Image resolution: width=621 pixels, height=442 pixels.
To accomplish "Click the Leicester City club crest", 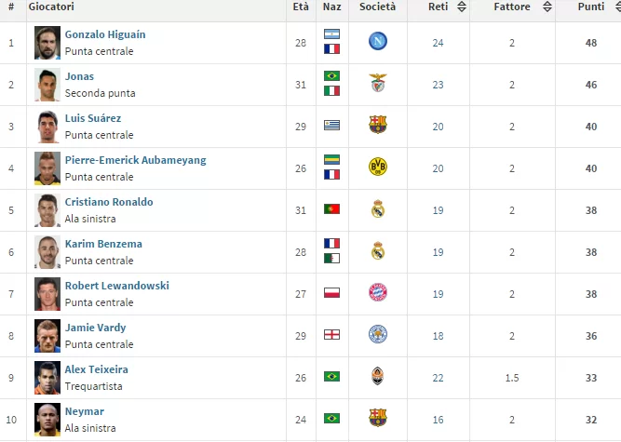I will [x=378, y=335].
